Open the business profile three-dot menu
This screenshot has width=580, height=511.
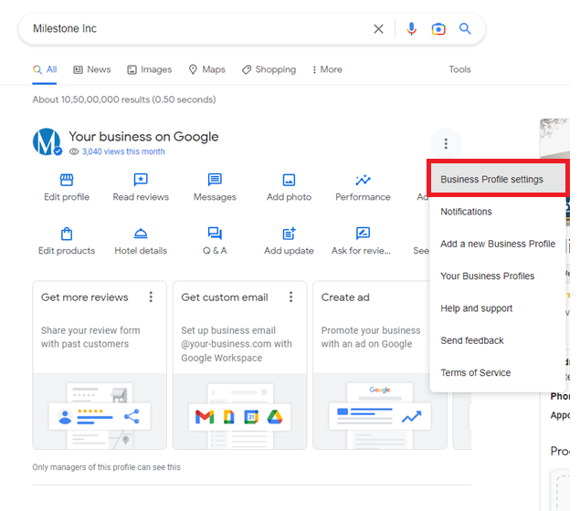(x=446, y=143)
